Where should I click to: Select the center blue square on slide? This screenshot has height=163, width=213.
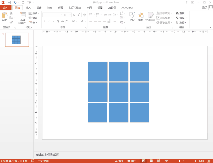coord(119,92)
